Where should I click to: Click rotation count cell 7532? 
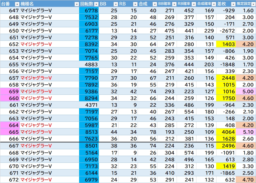[x=89, y=17]
